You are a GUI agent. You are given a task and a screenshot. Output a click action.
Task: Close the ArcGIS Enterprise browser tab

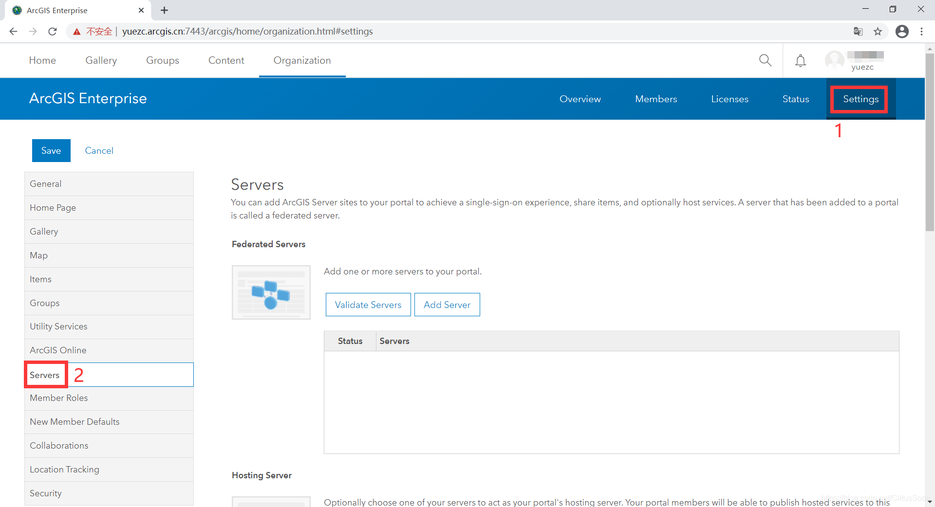click(141, 10)
